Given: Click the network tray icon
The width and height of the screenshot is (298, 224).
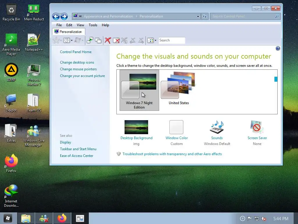Looking at the screenshot, I should (257, 218).
